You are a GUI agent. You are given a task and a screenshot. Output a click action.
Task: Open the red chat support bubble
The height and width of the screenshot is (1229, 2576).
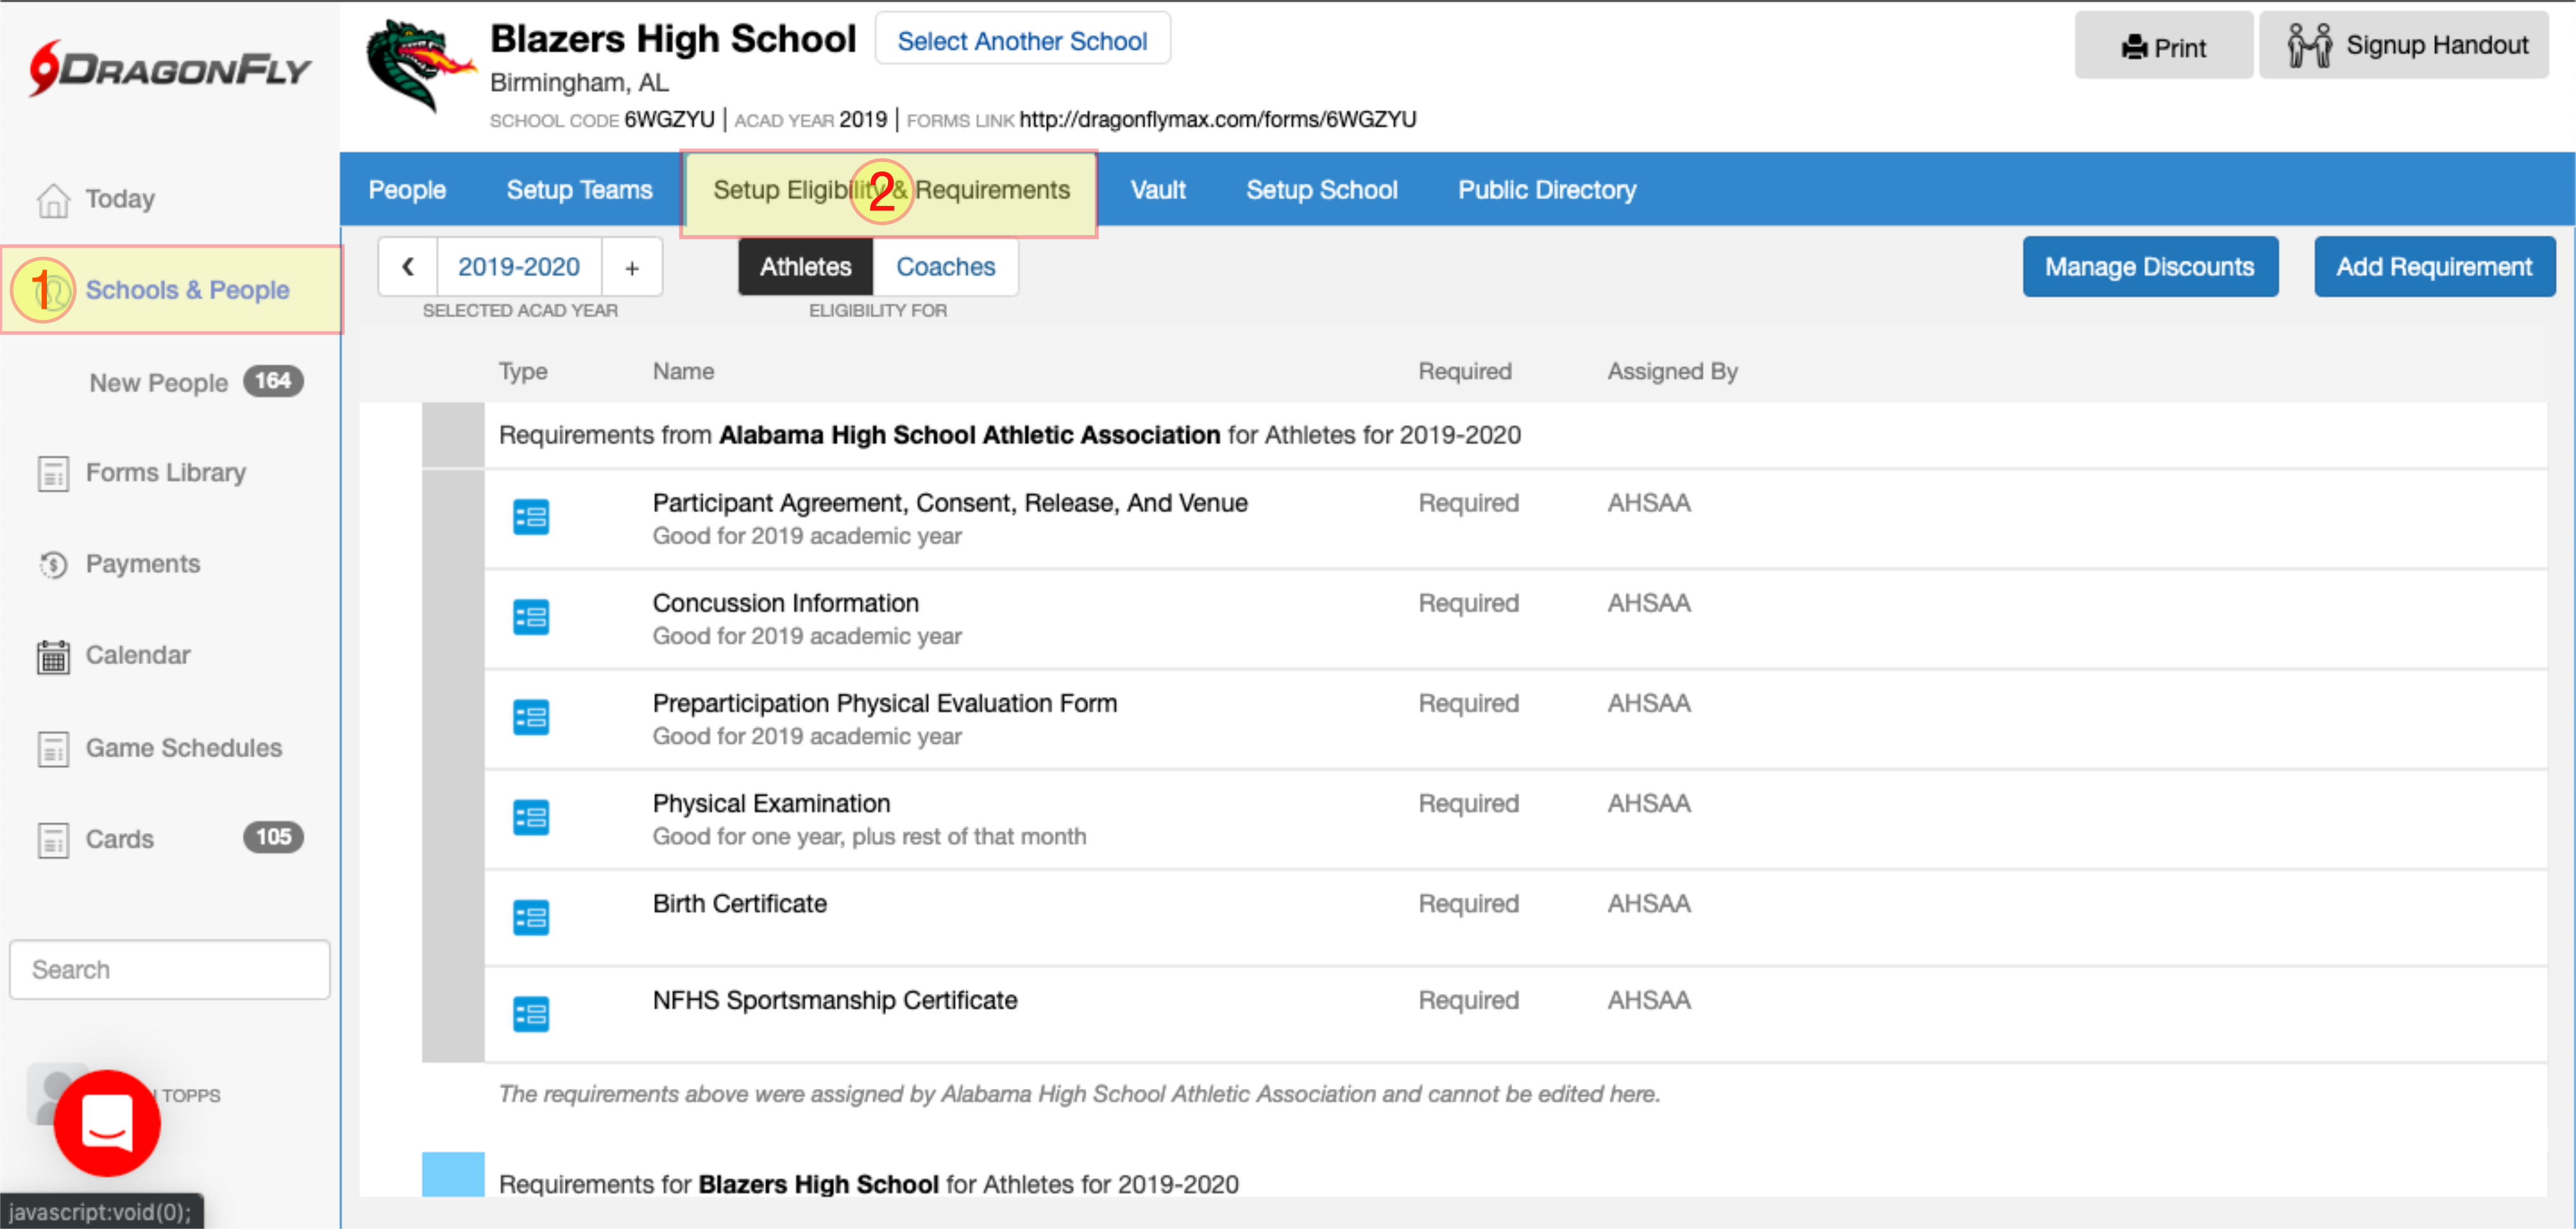pos(107,1122)
